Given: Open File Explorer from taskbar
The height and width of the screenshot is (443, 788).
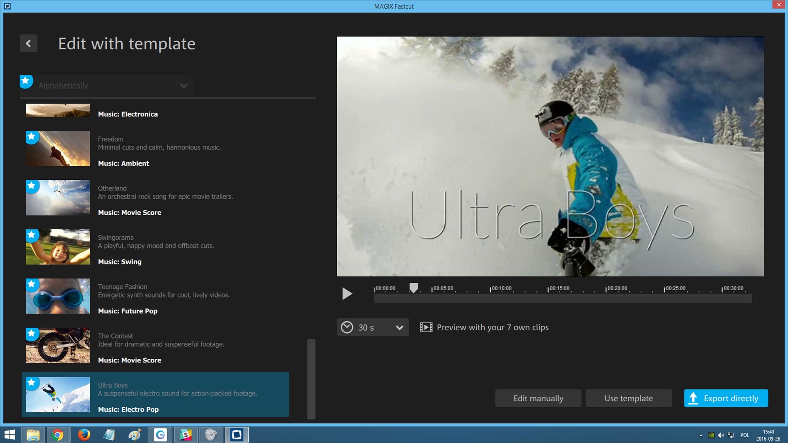Looking at the screenshot, I should pyautogui.click(x=33, y=435).
